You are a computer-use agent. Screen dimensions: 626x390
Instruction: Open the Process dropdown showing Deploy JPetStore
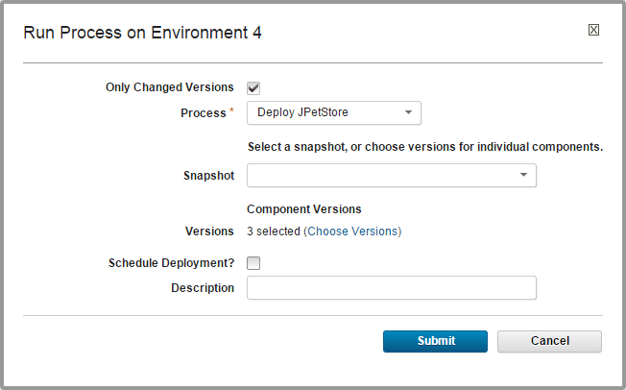click(334, 112)
